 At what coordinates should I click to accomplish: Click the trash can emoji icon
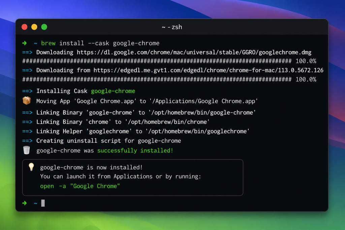(x=27, y=150)
